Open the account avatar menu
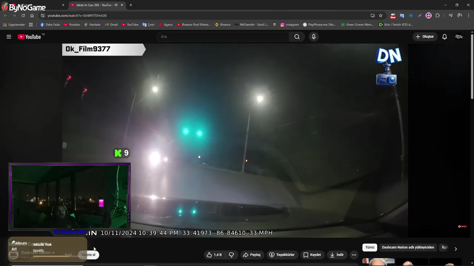Screen dimensions: 474x266 coord(459,37)
